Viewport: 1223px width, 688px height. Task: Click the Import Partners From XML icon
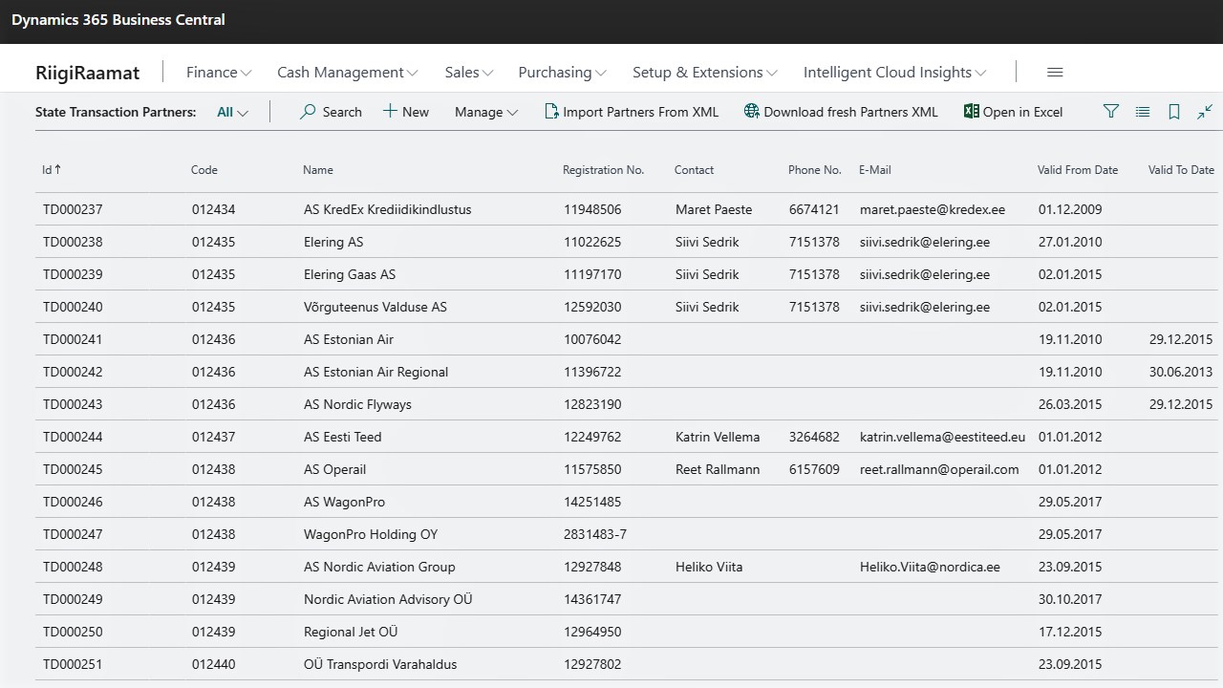[x=551, y=112]
